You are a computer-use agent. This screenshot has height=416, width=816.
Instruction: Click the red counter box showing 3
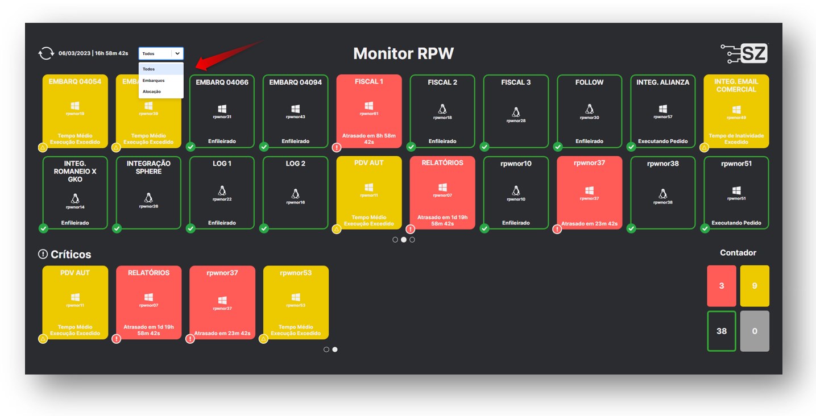(x=722, y=286)
